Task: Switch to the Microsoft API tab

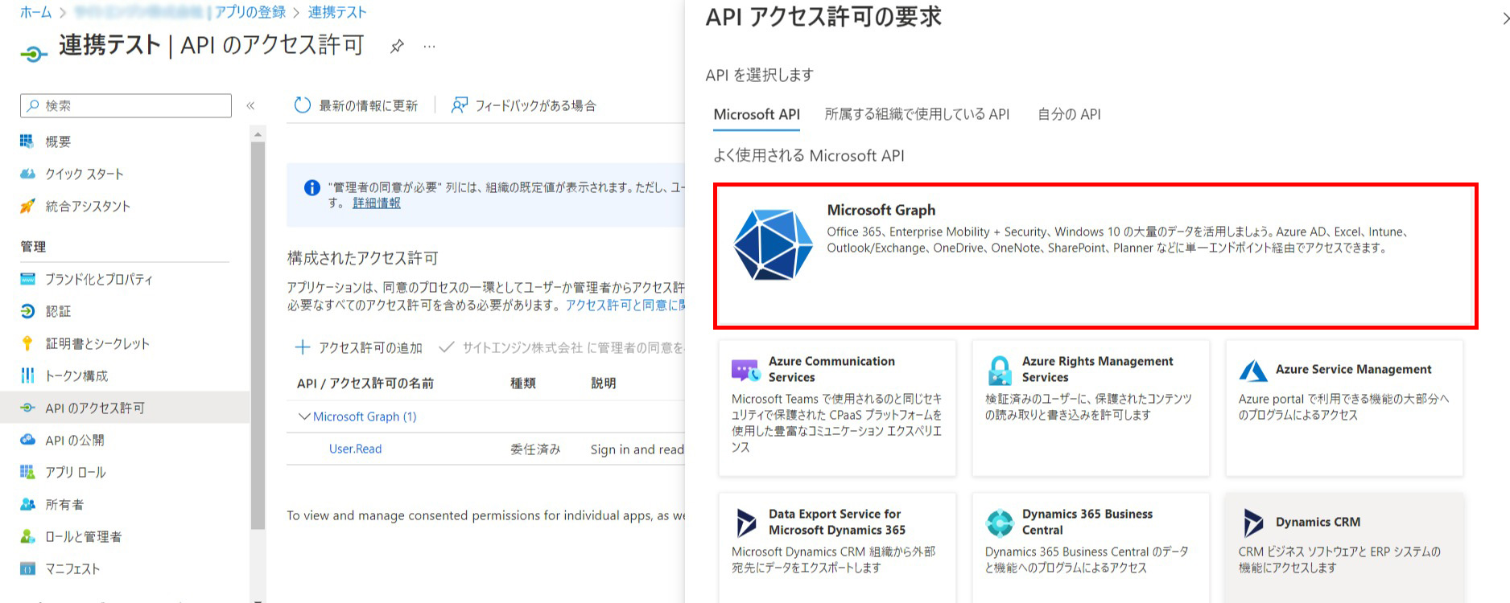Action: pyautogui.click(x=757, y=114)
